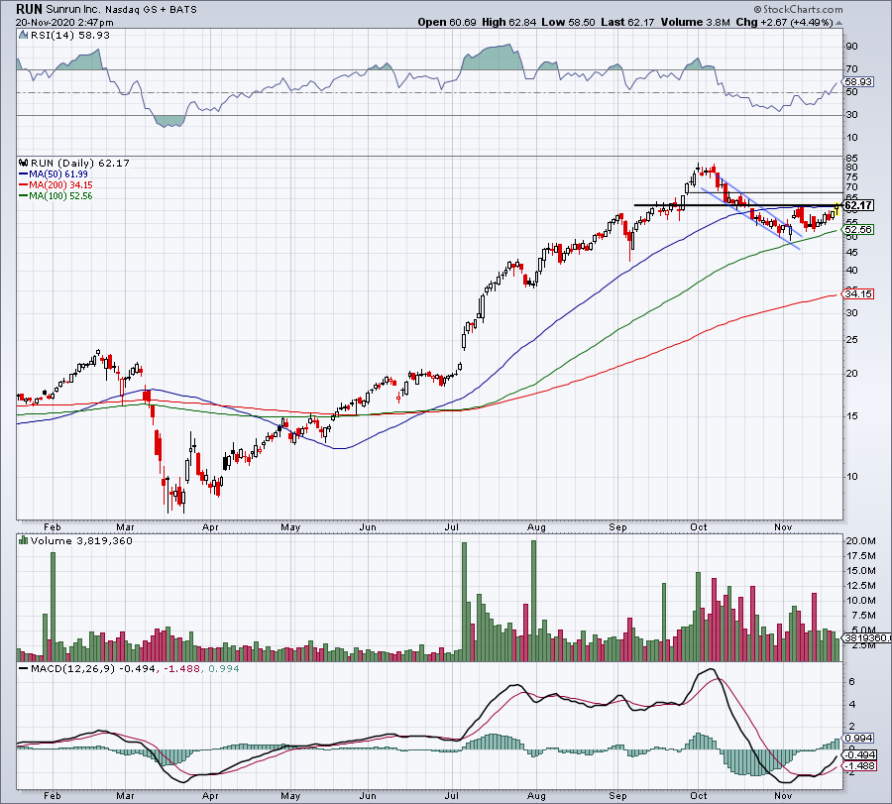
Task: Click the MACD(12,26,9) legend text
Action: [x=71, y=668]
